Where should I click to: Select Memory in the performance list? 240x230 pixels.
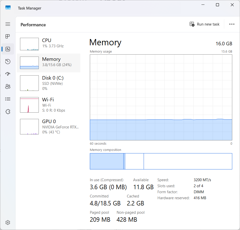tap(49, 63)
